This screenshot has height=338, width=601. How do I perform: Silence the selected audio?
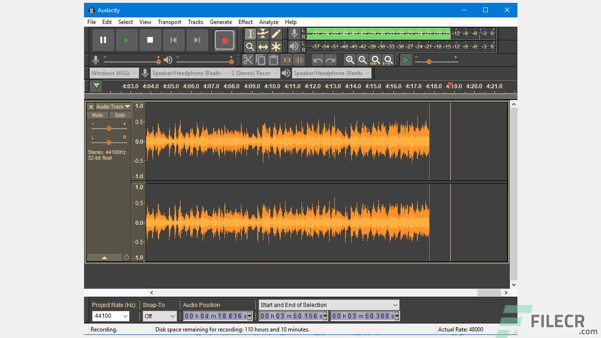point(299,60)
